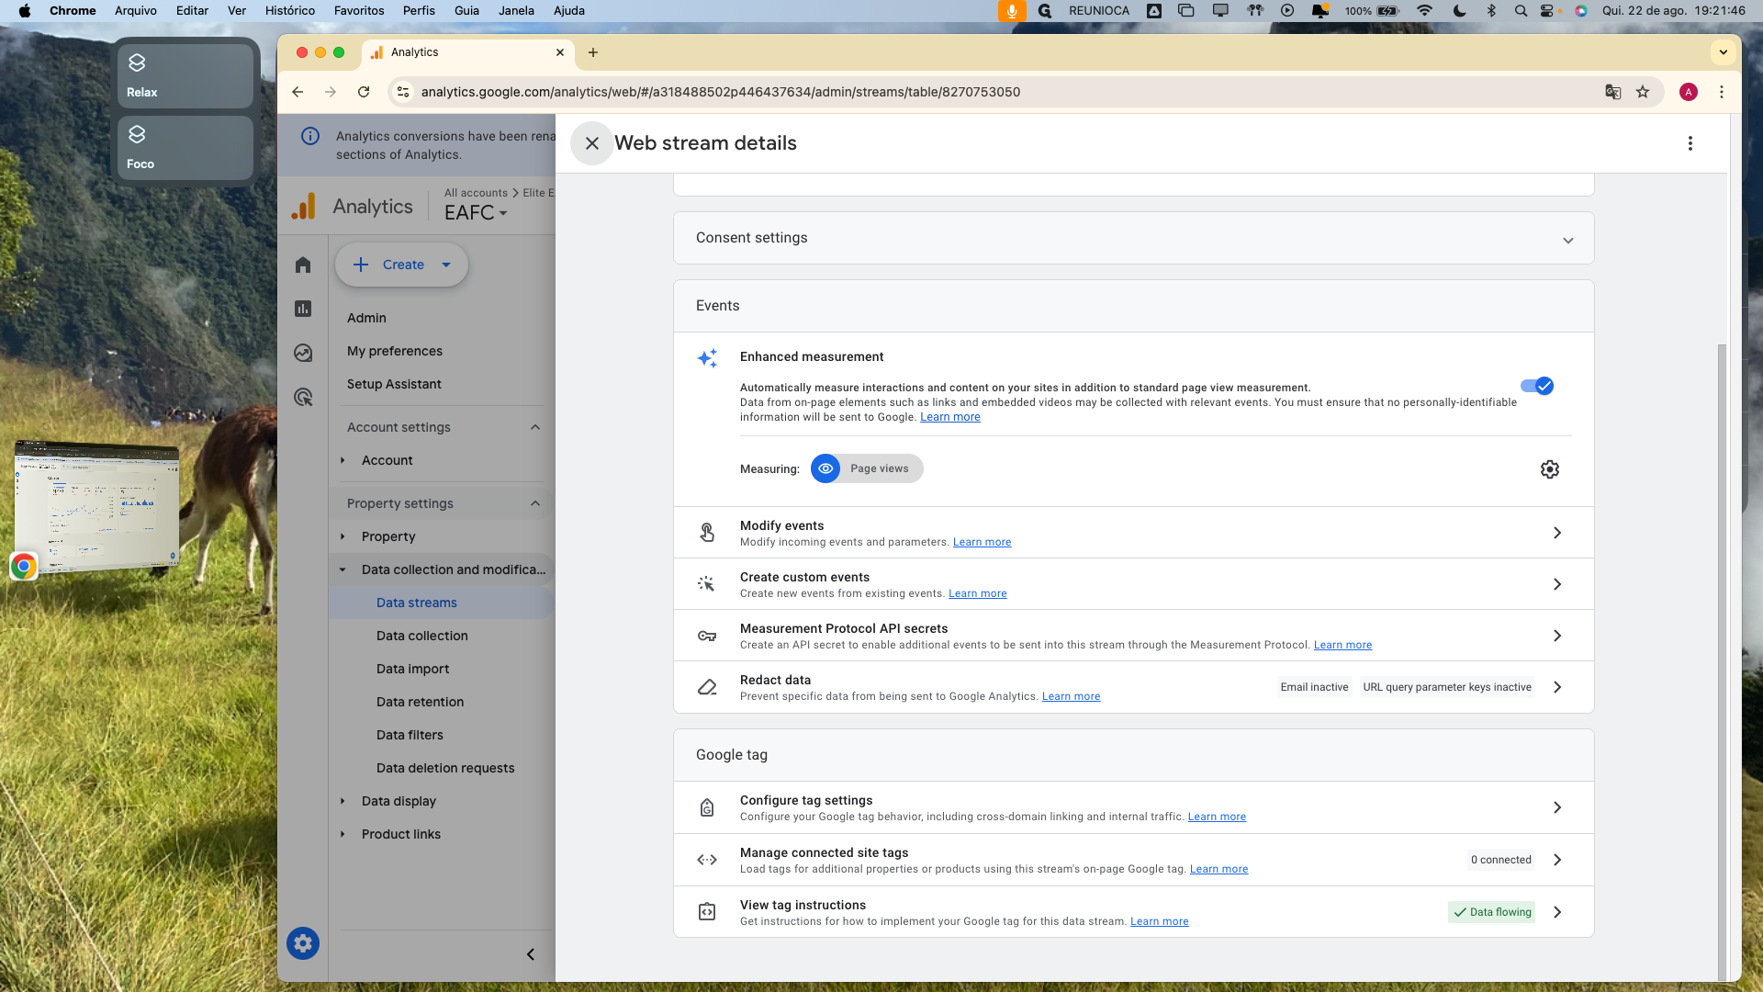Toggle the Enhanced measurement switch
Viewport: 1763px width, 992px height.
[x=1537, y=386]
